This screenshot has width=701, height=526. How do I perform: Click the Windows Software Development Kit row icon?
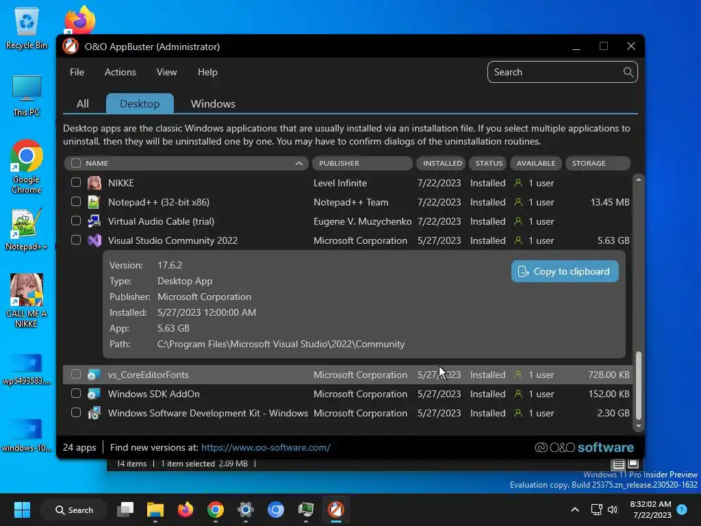pyautogui.click(x=94, y=413)
